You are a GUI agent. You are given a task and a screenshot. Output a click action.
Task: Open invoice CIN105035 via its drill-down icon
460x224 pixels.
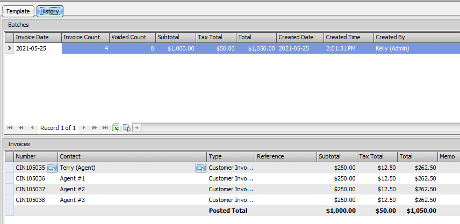(x=52, y=168)
